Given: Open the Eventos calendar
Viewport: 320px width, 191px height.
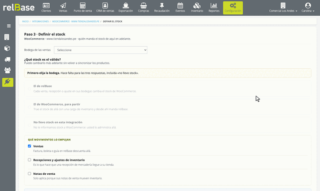Looking at the screenshot, I should coord(180,8).
